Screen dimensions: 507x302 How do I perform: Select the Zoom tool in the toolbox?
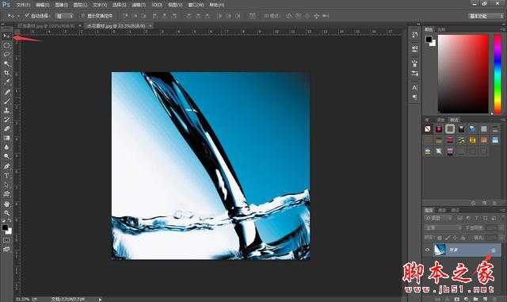(6, 213)
